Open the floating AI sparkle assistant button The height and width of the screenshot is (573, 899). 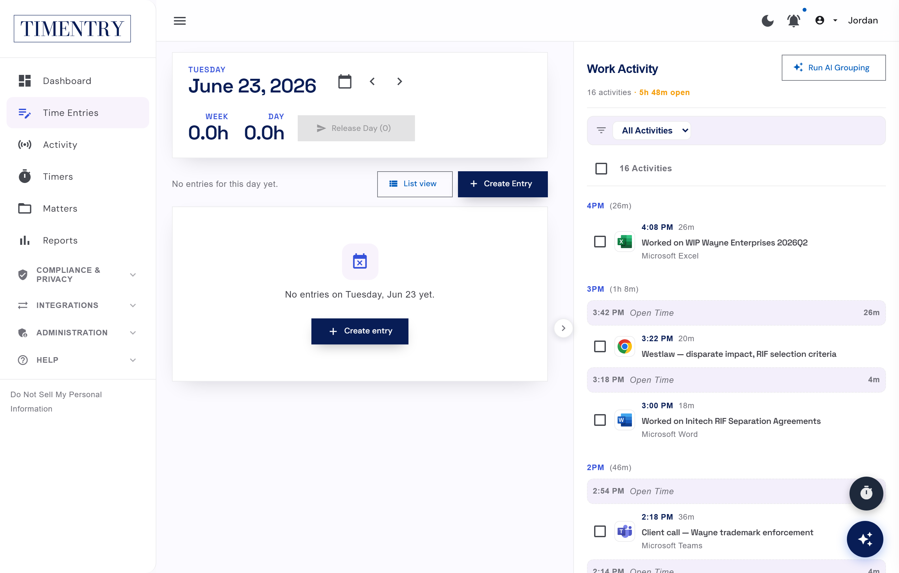click(865, 539)
